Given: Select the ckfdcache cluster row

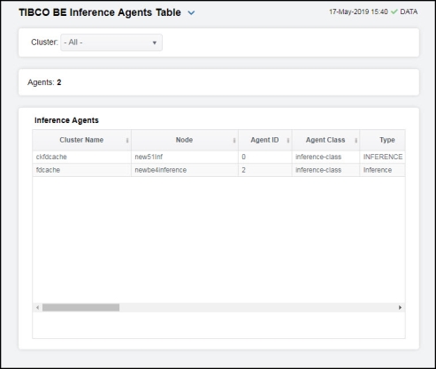Looking at the screenshot, I should pos(218,157).
